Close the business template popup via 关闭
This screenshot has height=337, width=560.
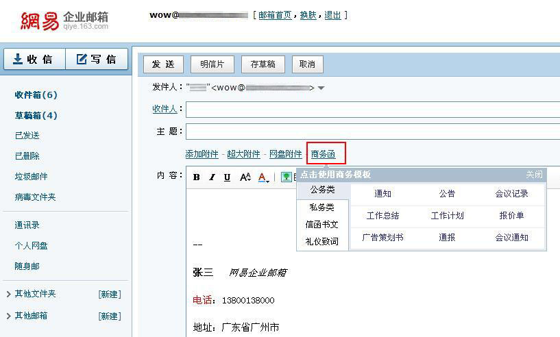534,175
